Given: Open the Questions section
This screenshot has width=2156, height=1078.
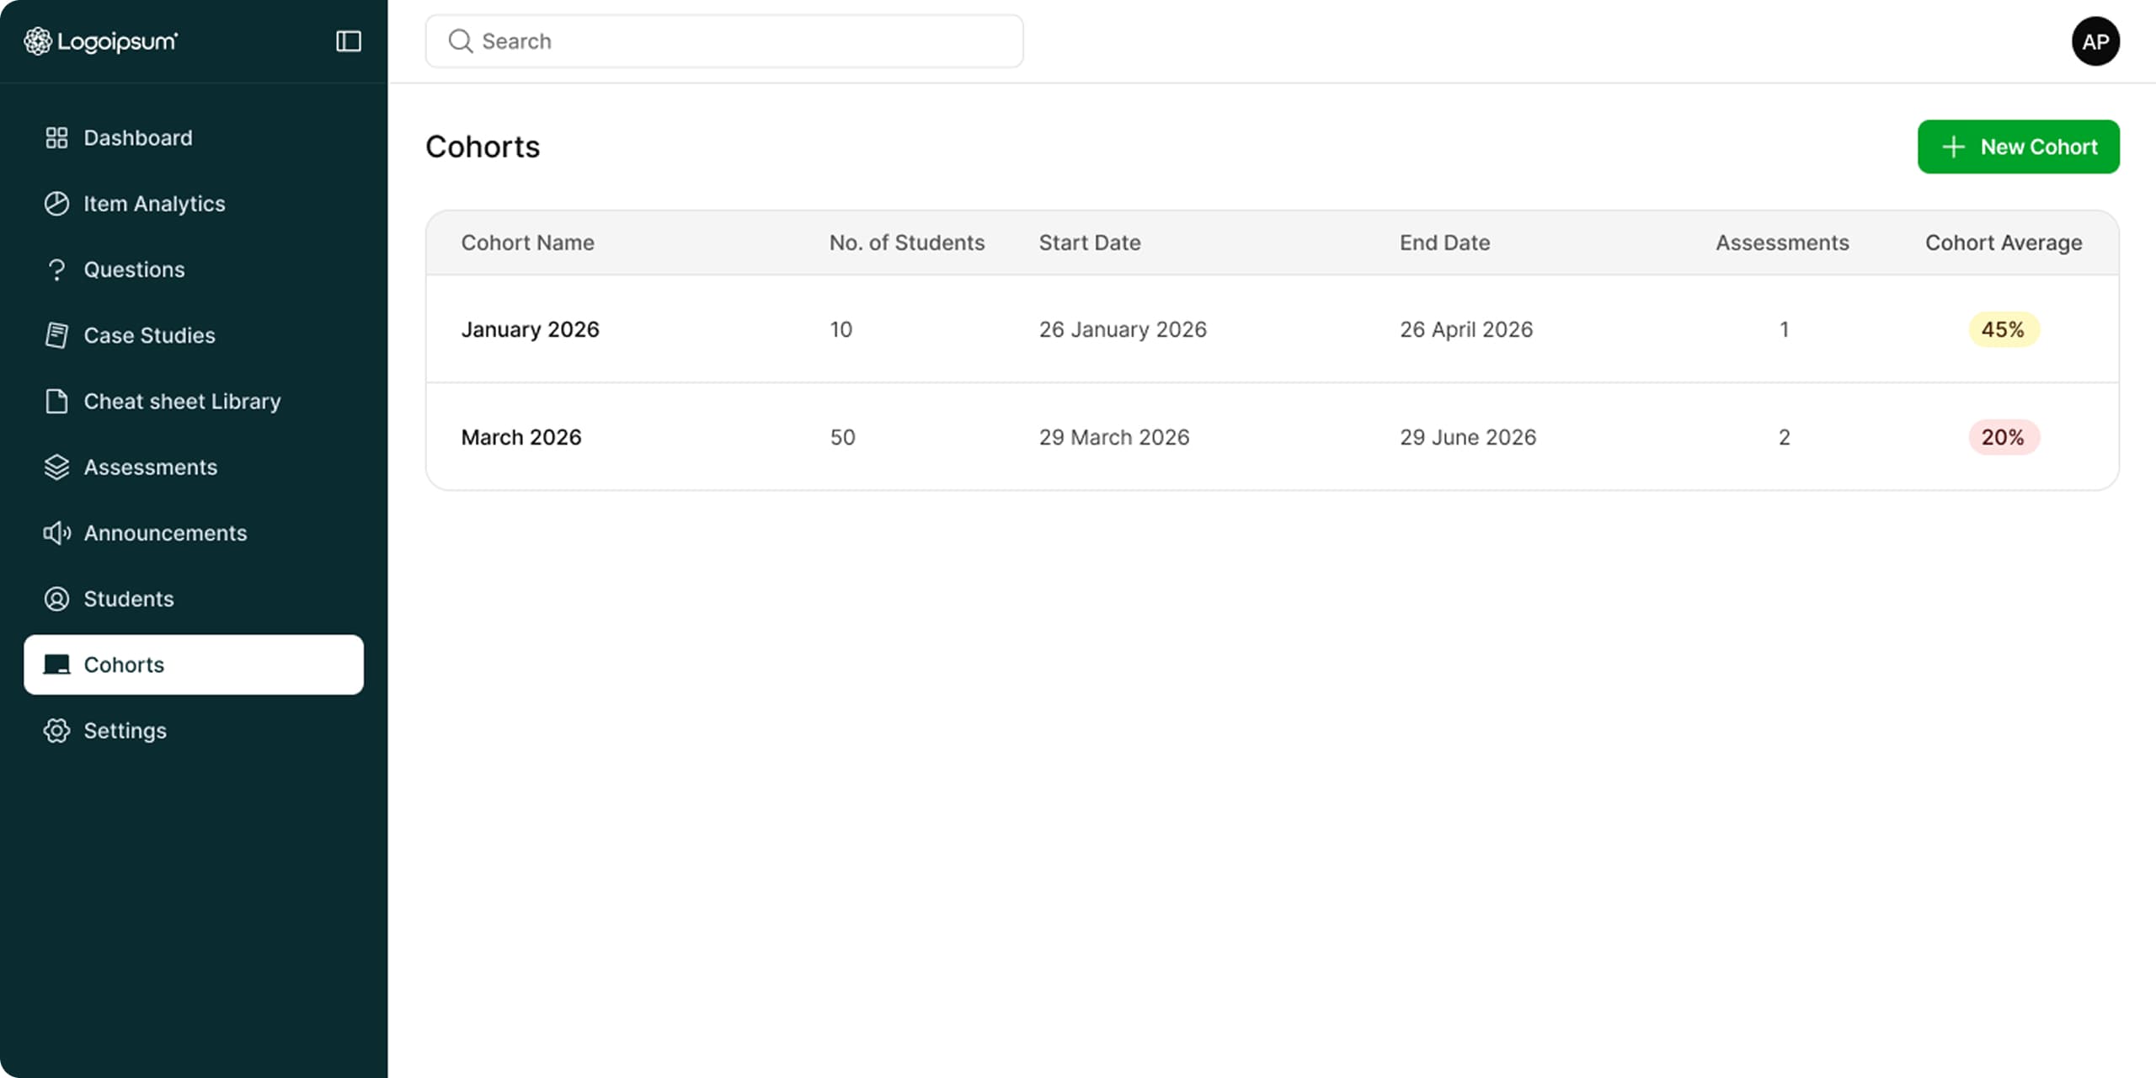Looking at the screenshot, I should (x=194, y=269).
